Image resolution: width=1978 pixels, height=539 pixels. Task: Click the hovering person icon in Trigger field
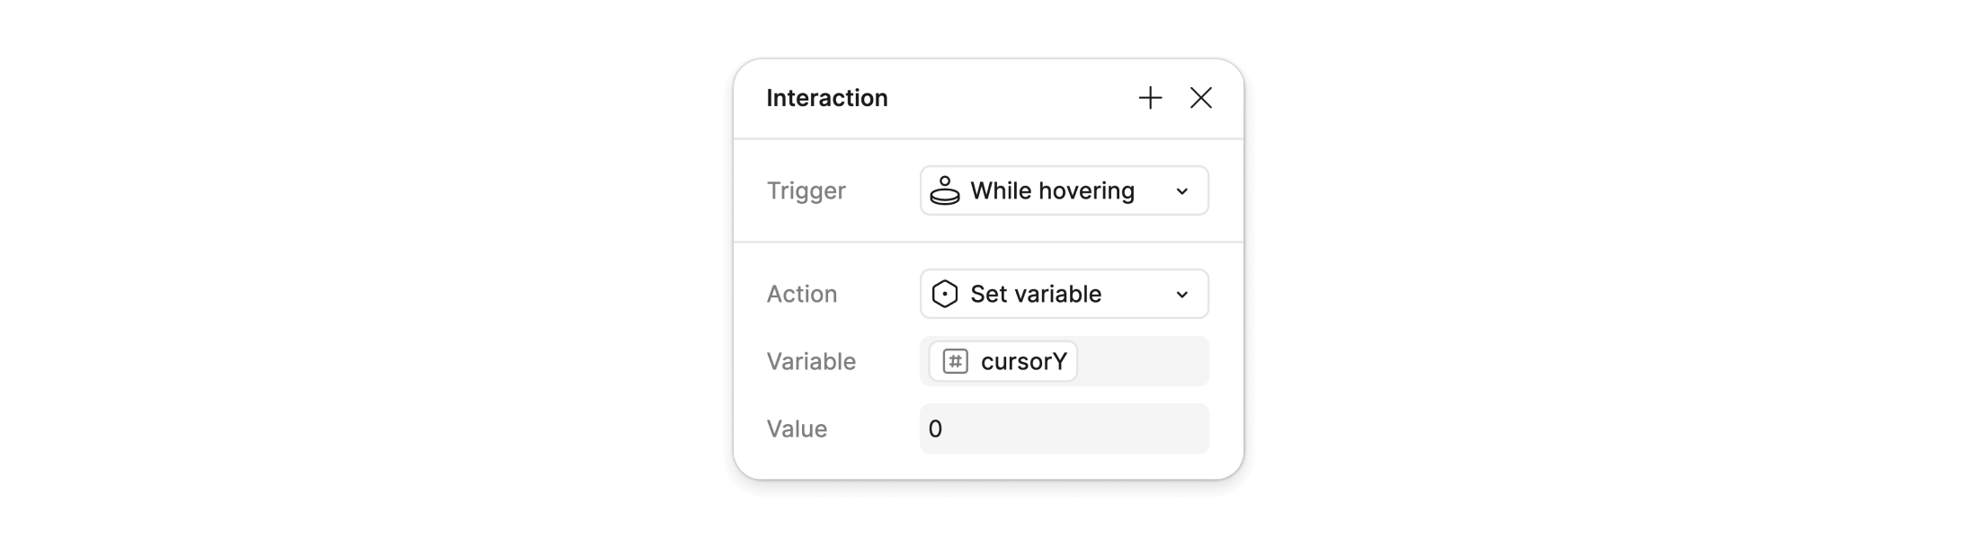pos(946,190)
